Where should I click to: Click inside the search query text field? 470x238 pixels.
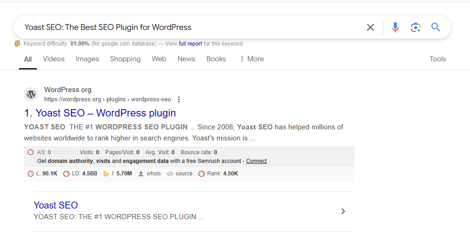coord(184,28)
